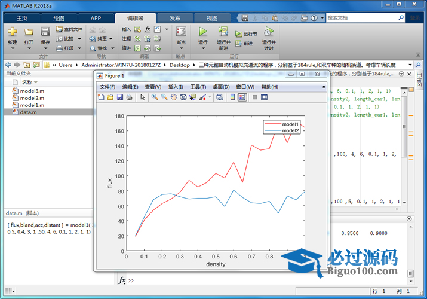Open Figure 1 桌面(D) menu
427x299 pixels.
[221, 87]
